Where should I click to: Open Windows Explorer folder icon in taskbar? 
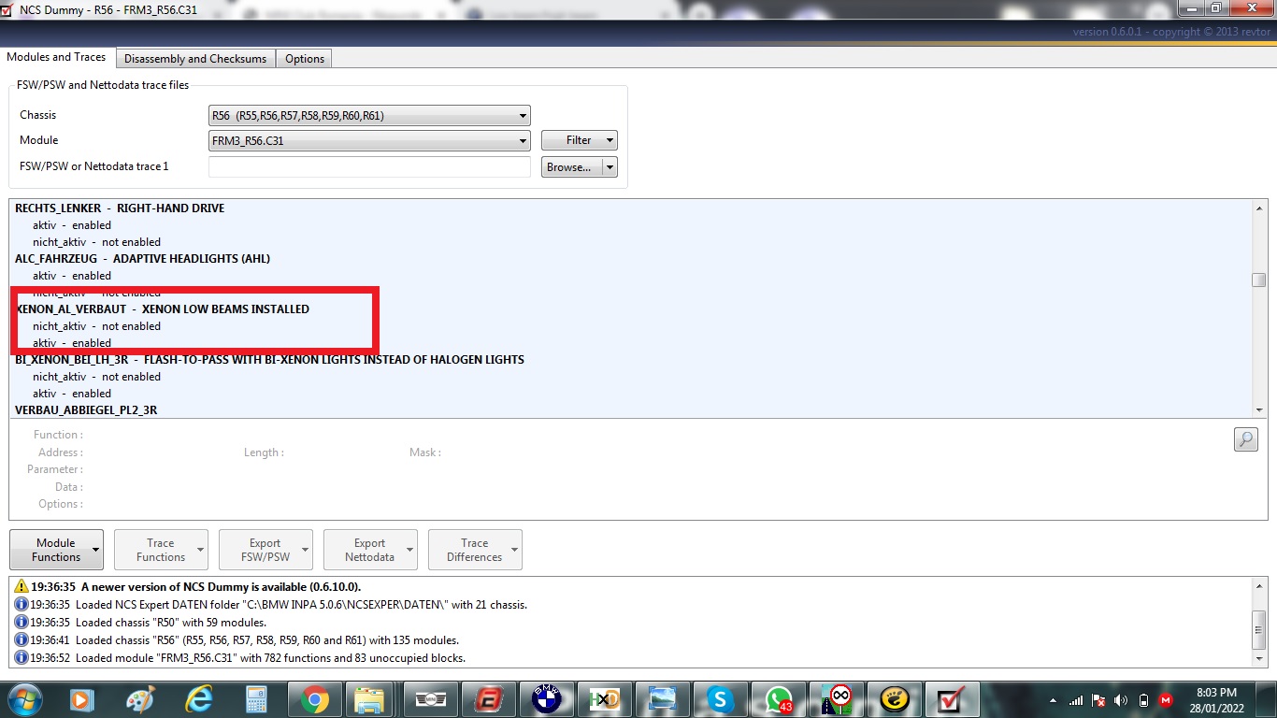pyautogui.click(x=369, y=699)
